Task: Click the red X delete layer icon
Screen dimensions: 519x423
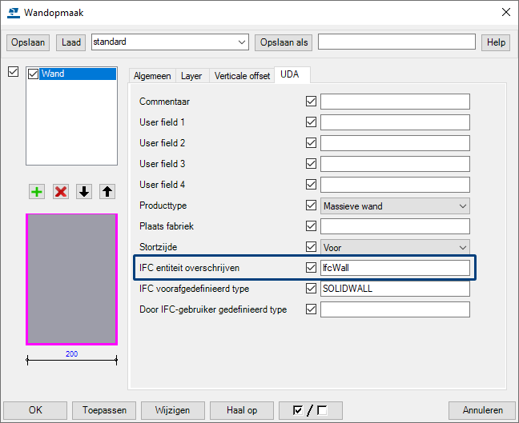Action: (61, 192)
